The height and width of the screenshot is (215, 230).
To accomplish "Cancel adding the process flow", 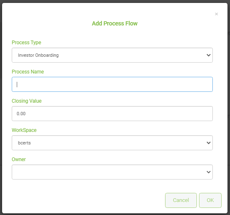I will click(x=181, y=200).
